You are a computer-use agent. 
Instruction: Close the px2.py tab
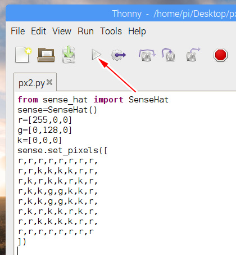(x=49, y=82)
